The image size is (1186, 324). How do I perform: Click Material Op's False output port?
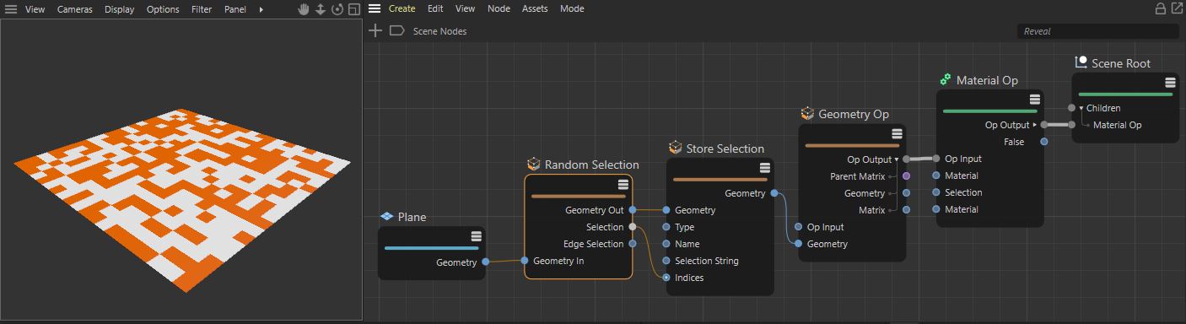1044,142
